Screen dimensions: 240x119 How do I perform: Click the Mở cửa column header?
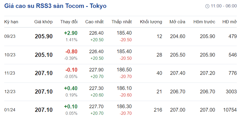(177, 22)
